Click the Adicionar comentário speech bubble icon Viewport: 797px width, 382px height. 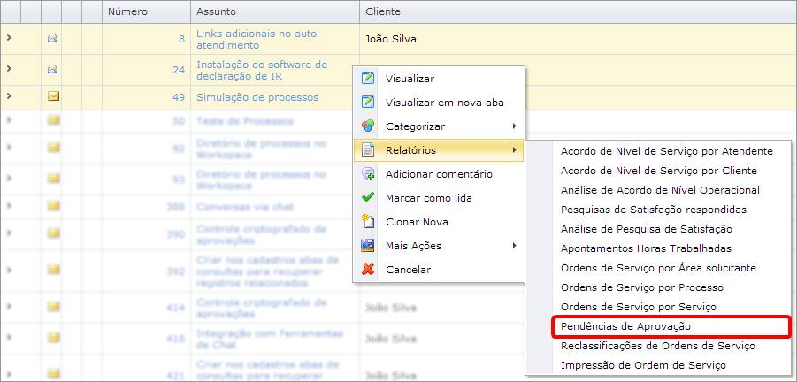(368, 174)
